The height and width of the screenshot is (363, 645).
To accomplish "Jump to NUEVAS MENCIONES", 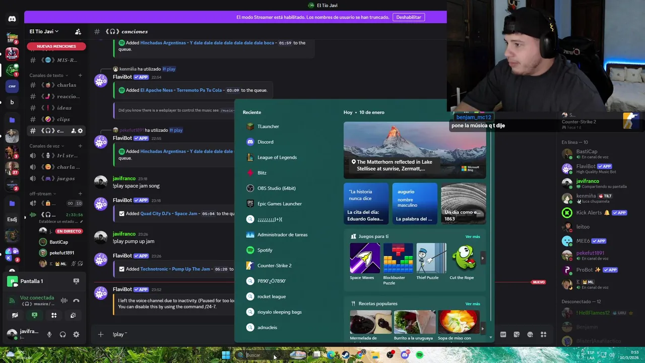I will click(x=56, y=46).
